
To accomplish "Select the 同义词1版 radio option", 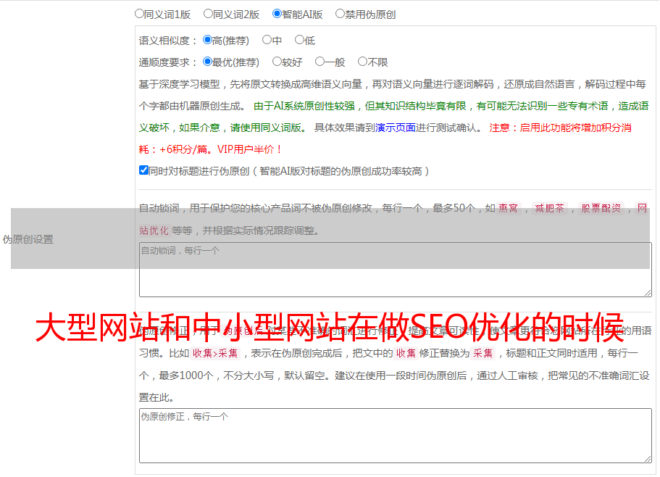I will coord(139,14).
